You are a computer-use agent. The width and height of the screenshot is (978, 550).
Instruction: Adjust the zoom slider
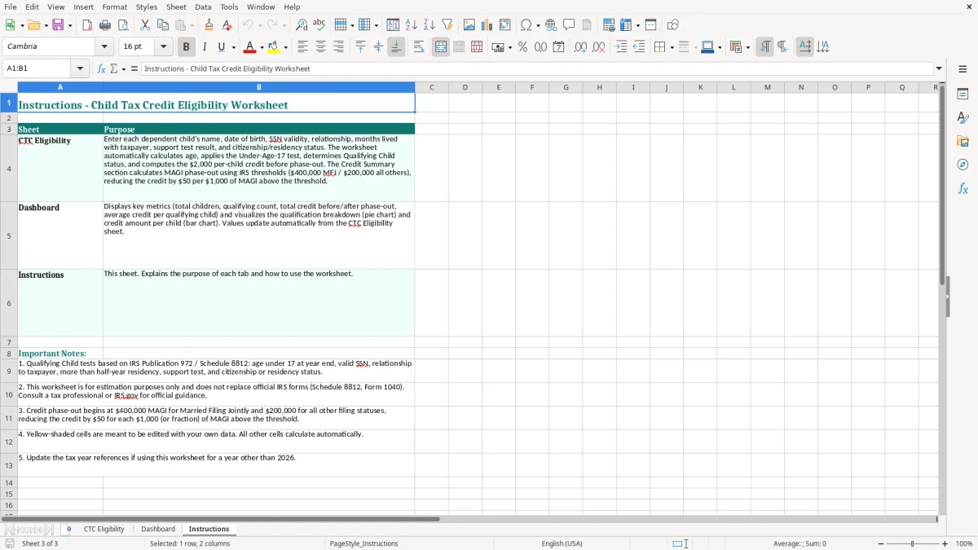tap(913, 543)
